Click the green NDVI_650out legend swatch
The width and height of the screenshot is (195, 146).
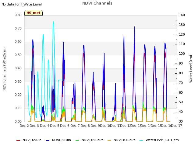coord(77,141)
